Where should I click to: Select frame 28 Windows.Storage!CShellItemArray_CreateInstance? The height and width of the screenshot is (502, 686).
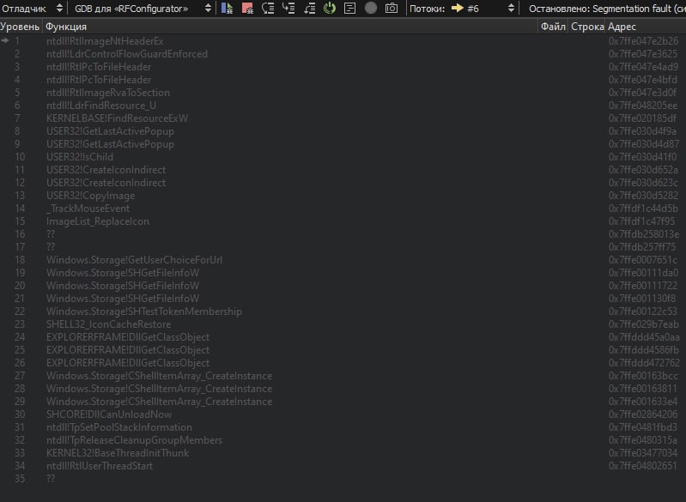click(343, 389)
